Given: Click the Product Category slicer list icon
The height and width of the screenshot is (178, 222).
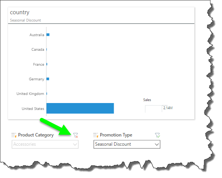Looking at the screenshot, I should coord(14,135).
